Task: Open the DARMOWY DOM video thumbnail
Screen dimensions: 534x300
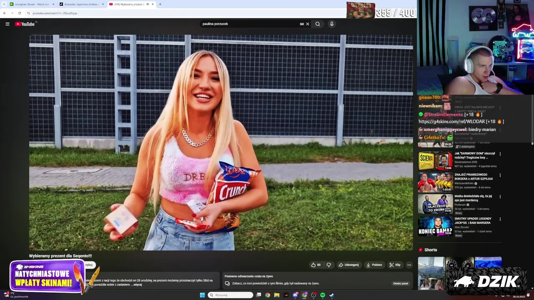Action: pyautogui.click(x=436, y=161)
